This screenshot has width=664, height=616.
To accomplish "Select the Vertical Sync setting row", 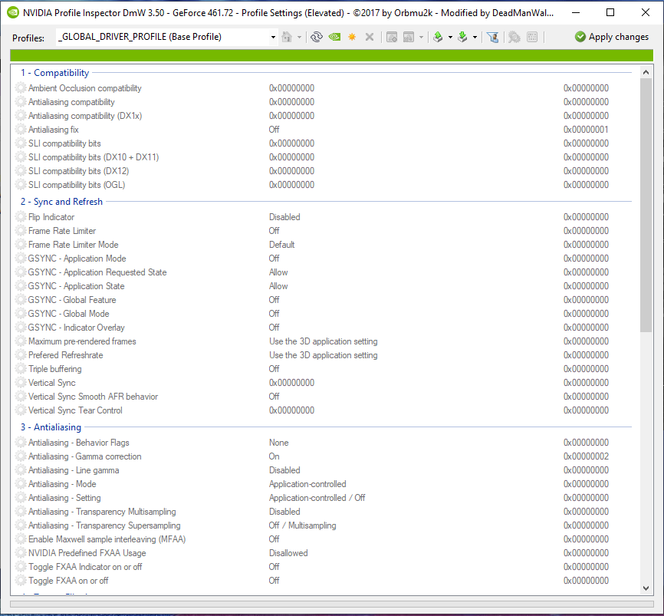I will pos(325,383).
